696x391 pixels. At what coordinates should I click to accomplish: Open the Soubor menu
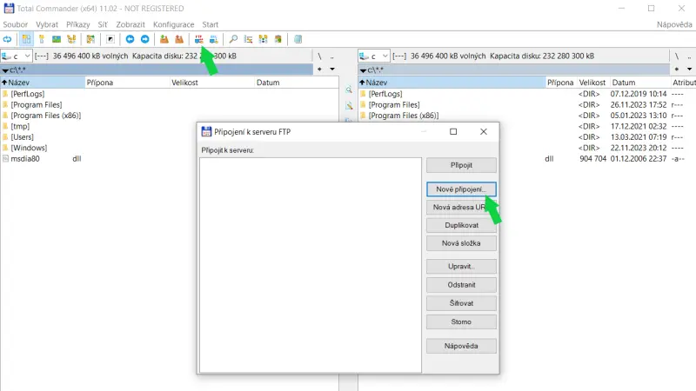[x=15, y=24]
